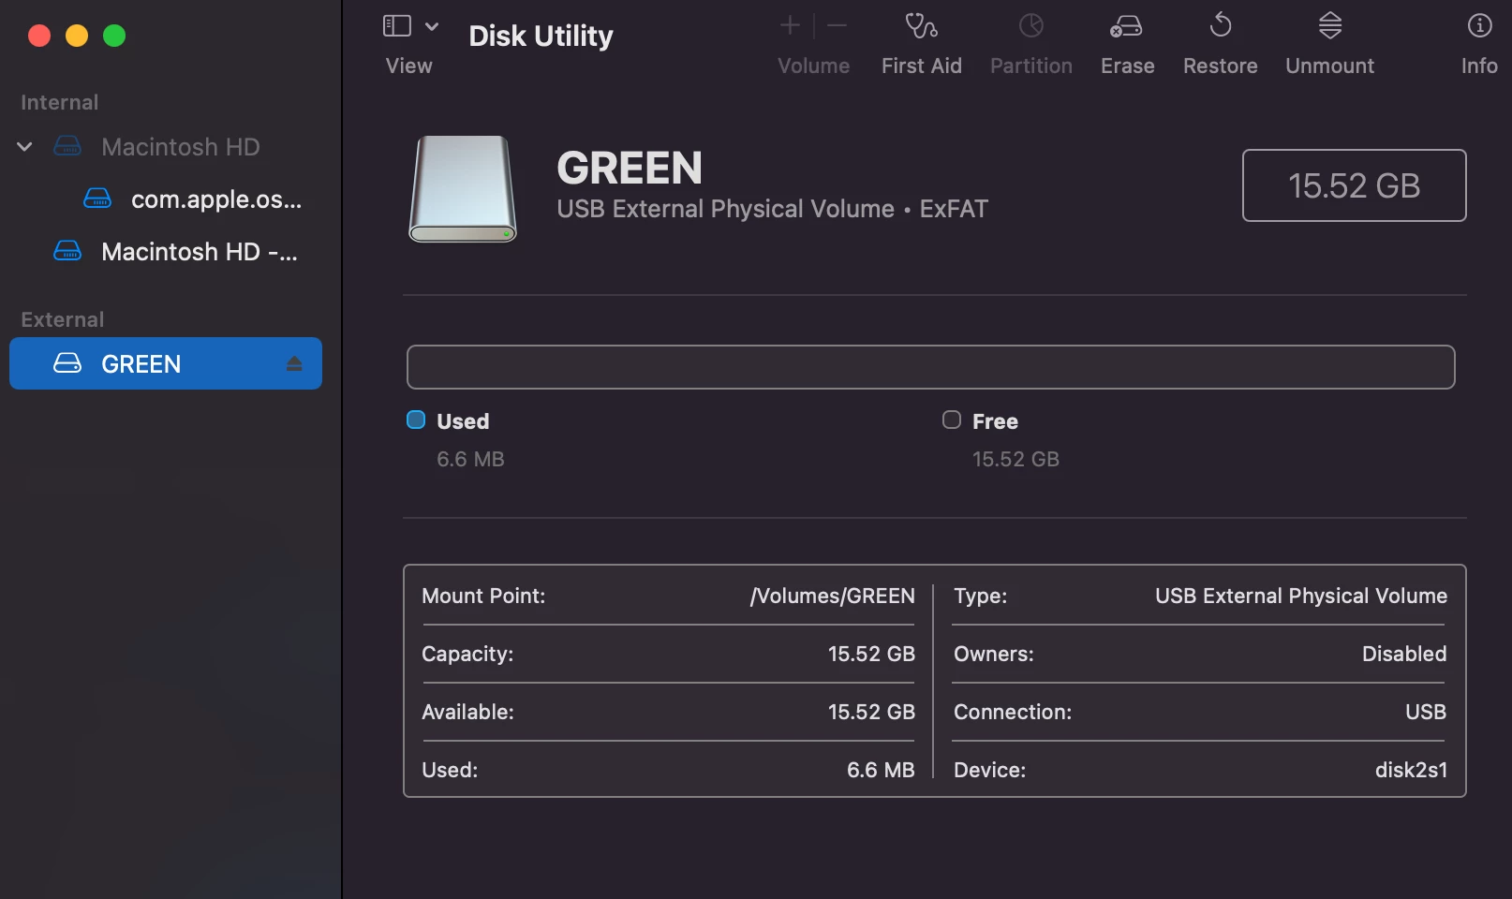Click the blue Used legend swatch

click(x=416, y=420)
